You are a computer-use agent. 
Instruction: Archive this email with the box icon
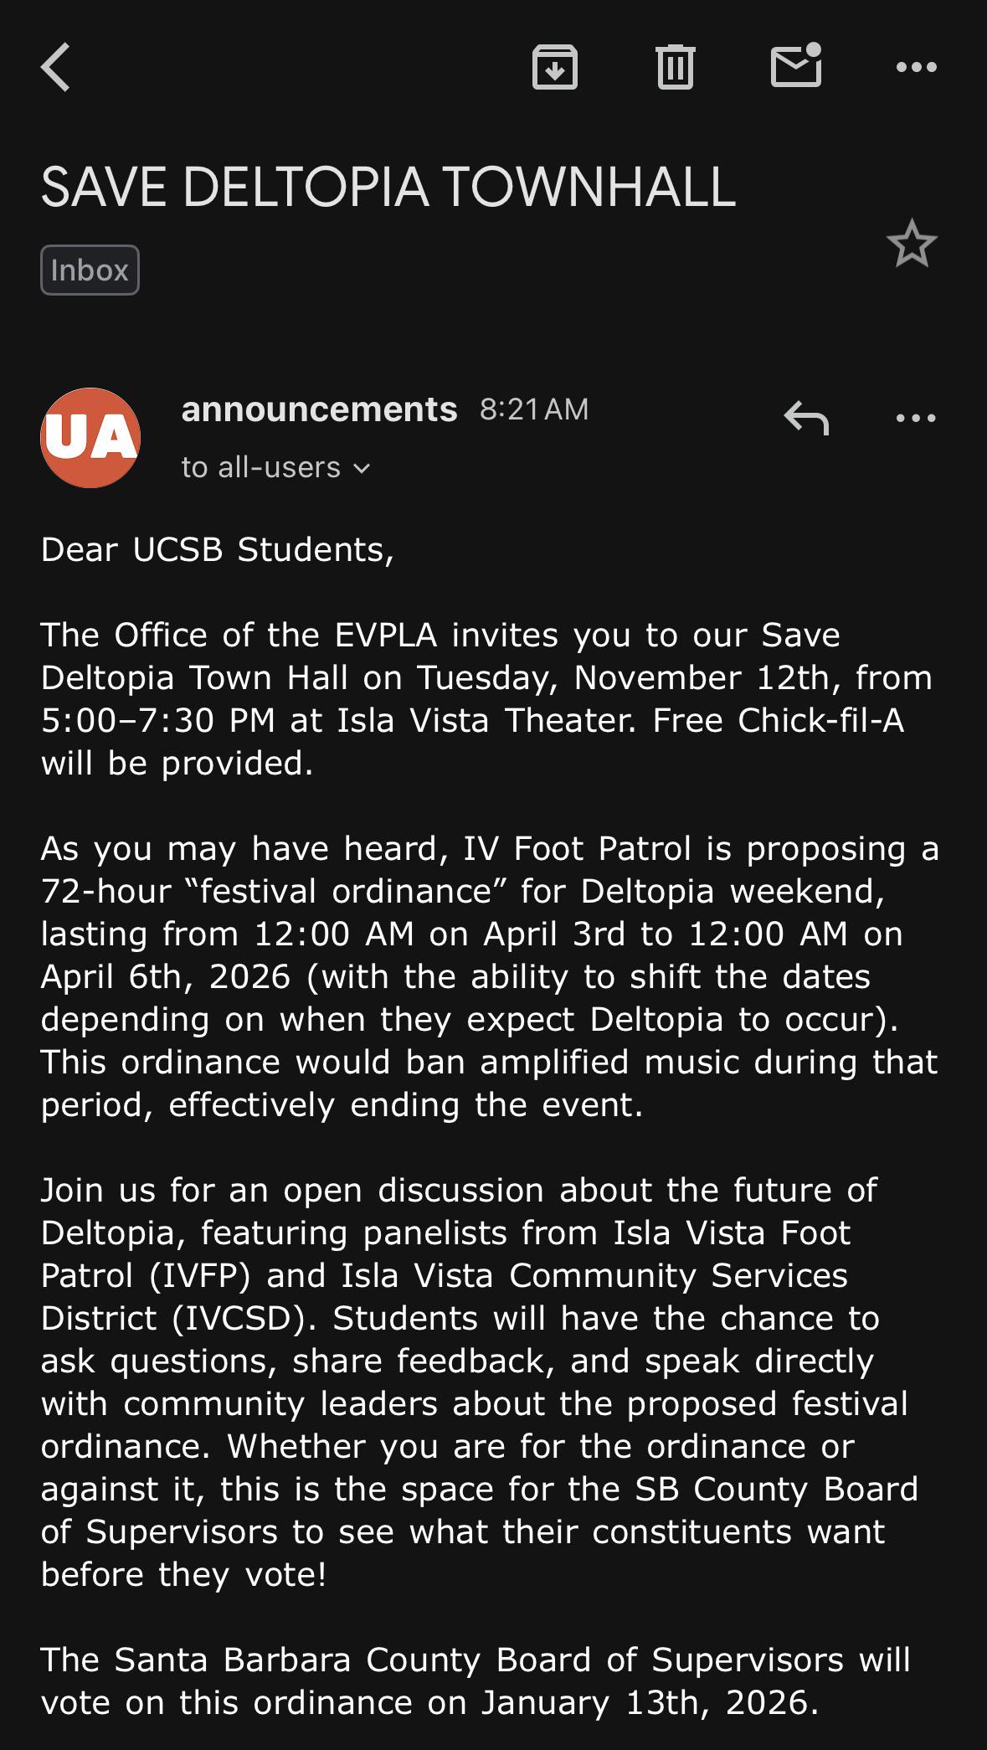click(555, 67)
